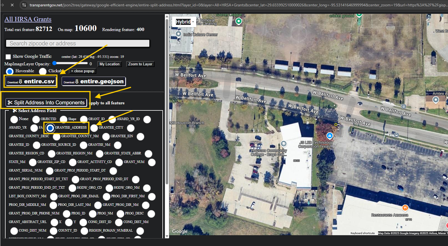This screenshot has height=246, width=448.
Task: Select the Hoverable radio button
Action: point(10,71)
